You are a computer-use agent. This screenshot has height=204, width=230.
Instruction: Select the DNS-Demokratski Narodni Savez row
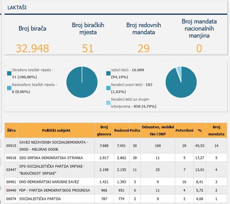(x=56, y=182)
